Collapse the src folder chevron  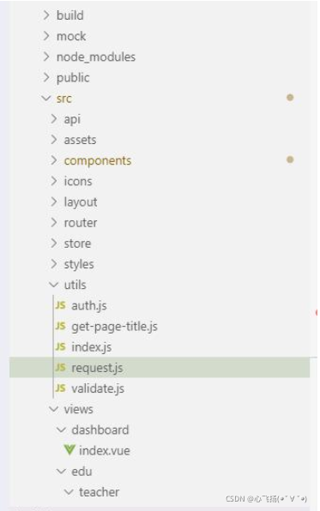pyautogui.click(x=46, y=98)
